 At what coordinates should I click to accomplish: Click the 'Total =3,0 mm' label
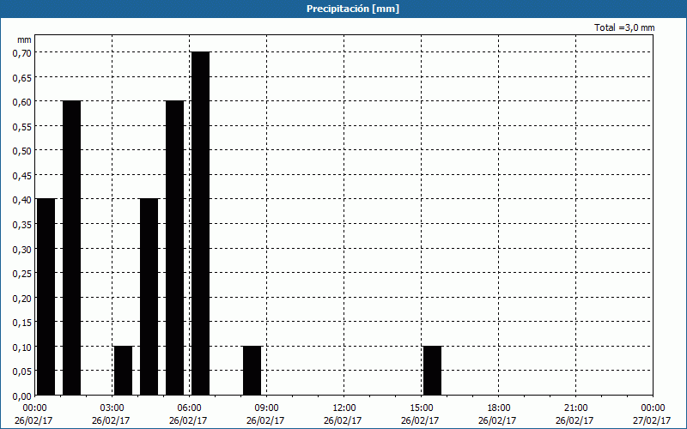point(624,27)
